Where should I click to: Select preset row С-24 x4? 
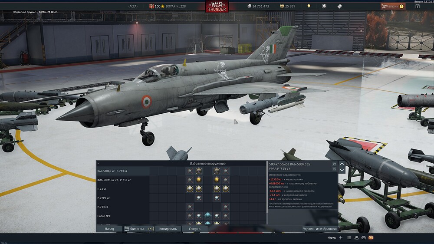click(181, 189)
